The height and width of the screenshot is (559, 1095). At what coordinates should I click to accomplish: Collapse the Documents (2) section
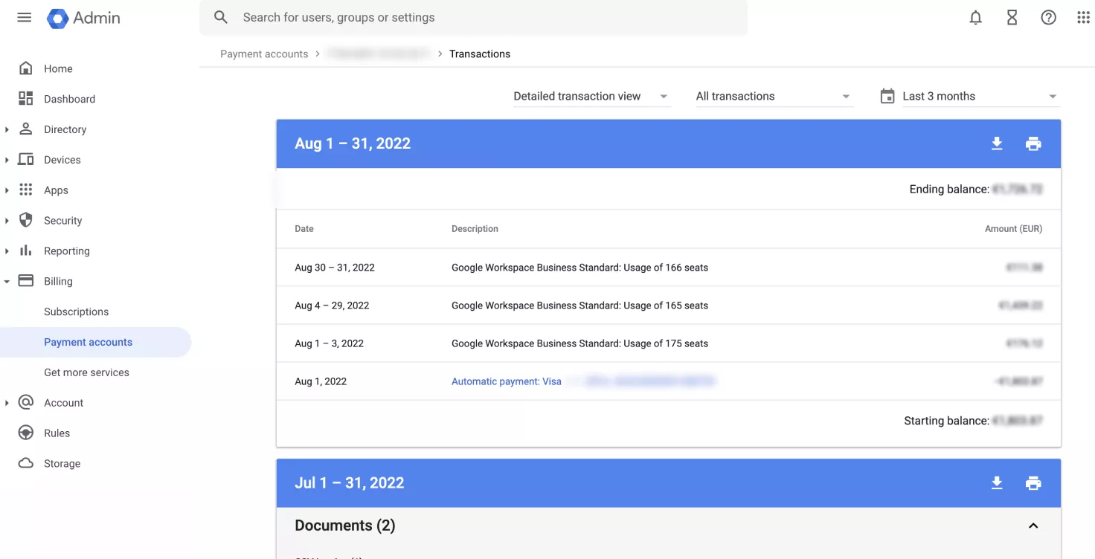coord(1033,526)
